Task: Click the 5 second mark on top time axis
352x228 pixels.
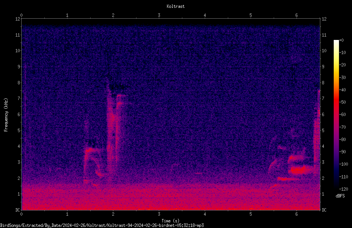Action: click(x=251, y=15)
